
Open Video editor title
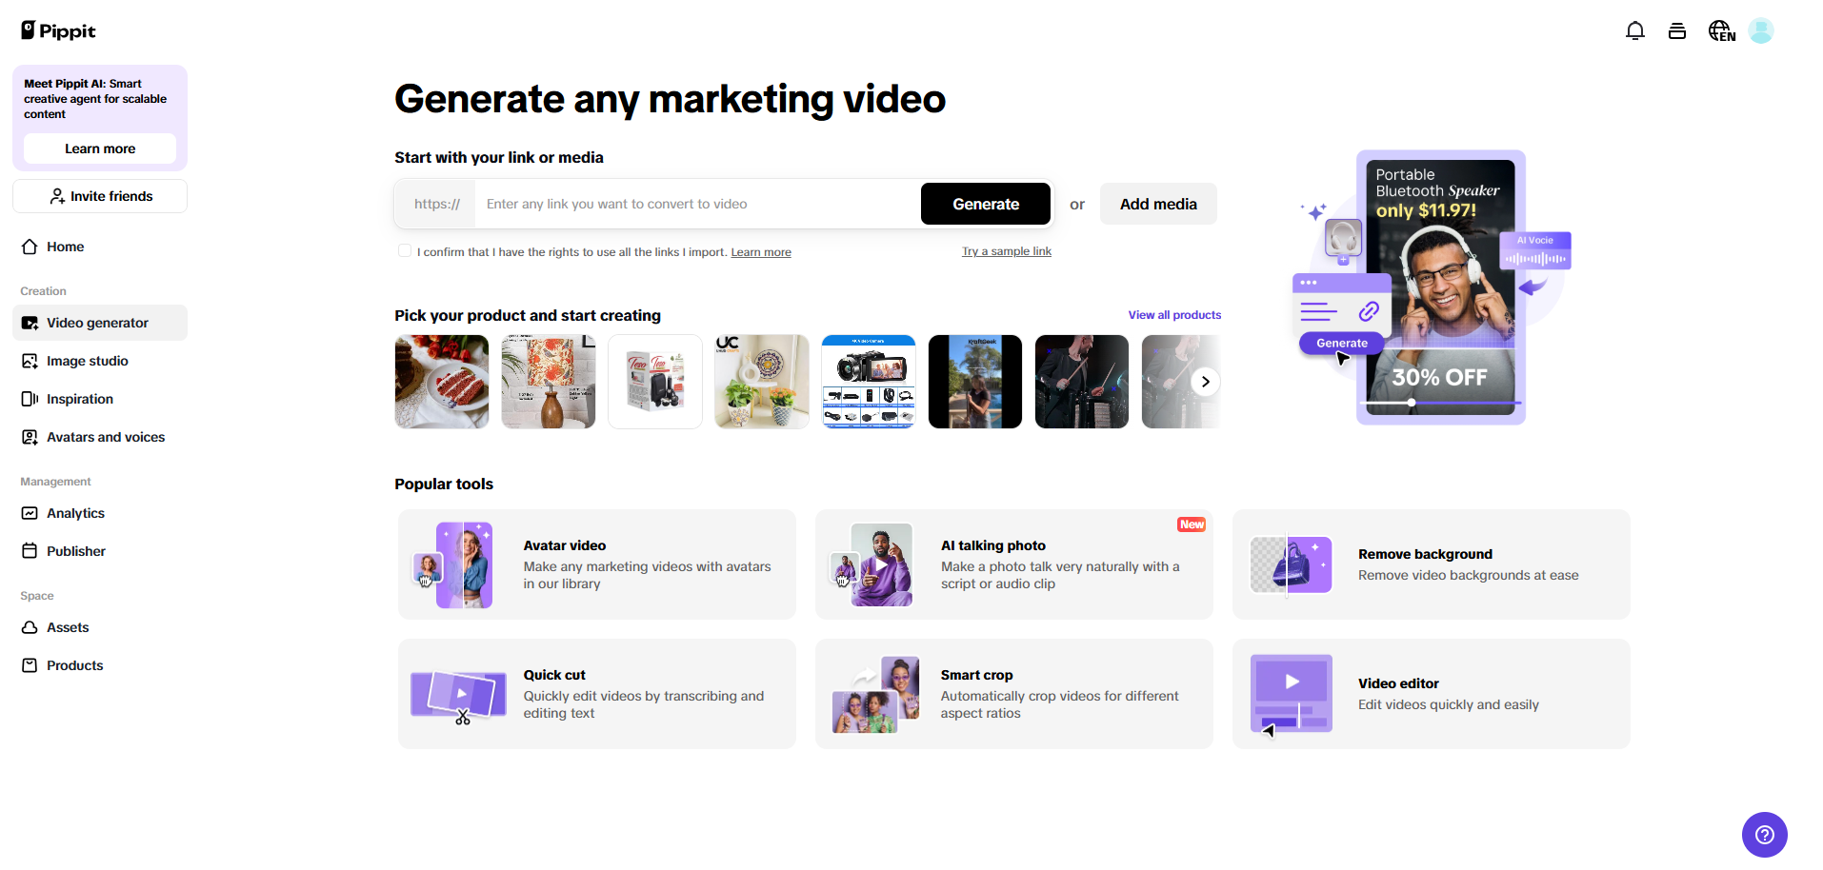(x=1398, y=683)
